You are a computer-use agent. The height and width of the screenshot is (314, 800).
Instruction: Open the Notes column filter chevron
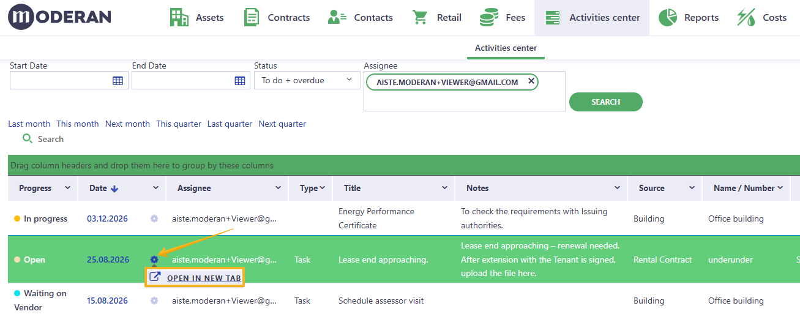click(x=618, y=188)
